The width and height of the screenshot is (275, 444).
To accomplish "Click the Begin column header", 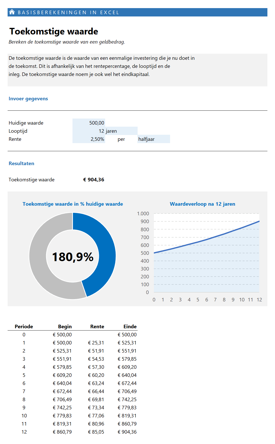I will [65, 326].
